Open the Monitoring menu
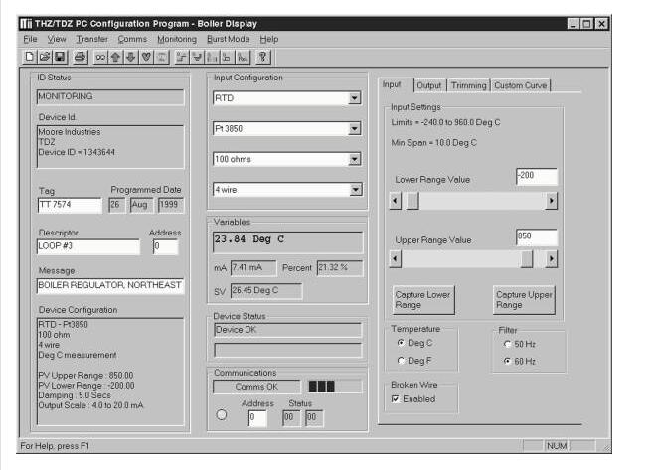 [176, 39]
